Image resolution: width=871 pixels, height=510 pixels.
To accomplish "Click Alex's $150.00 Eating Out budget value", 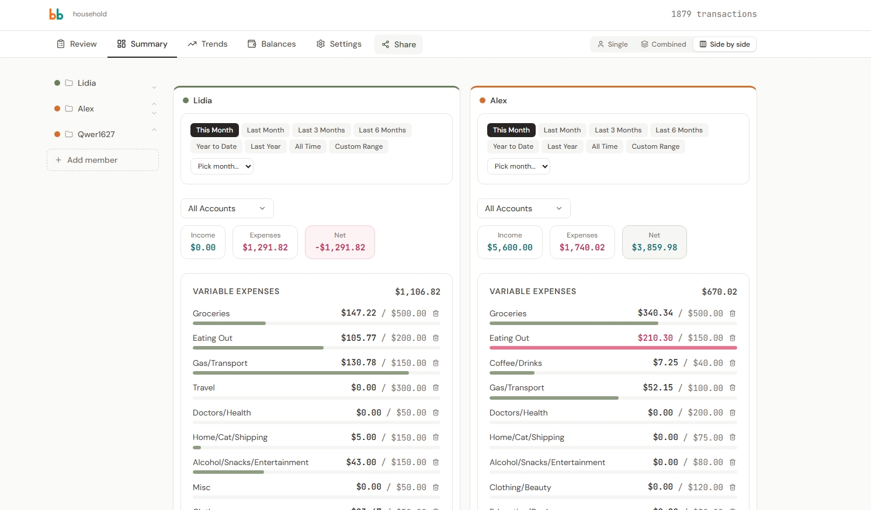I will [706, 338].
